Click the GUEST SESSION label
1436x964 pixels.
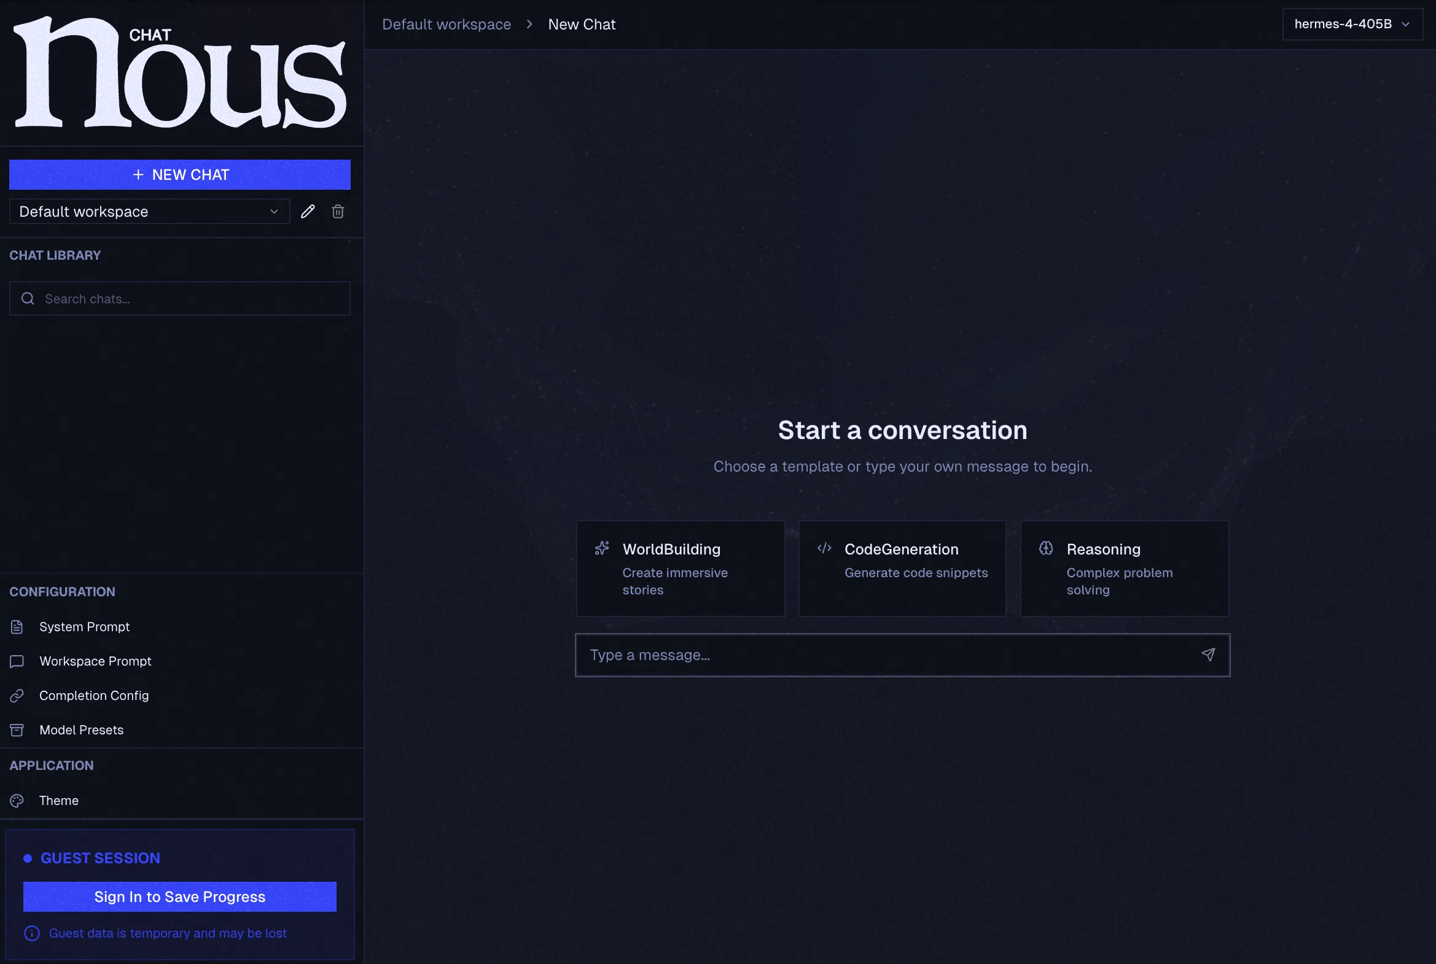100,858
